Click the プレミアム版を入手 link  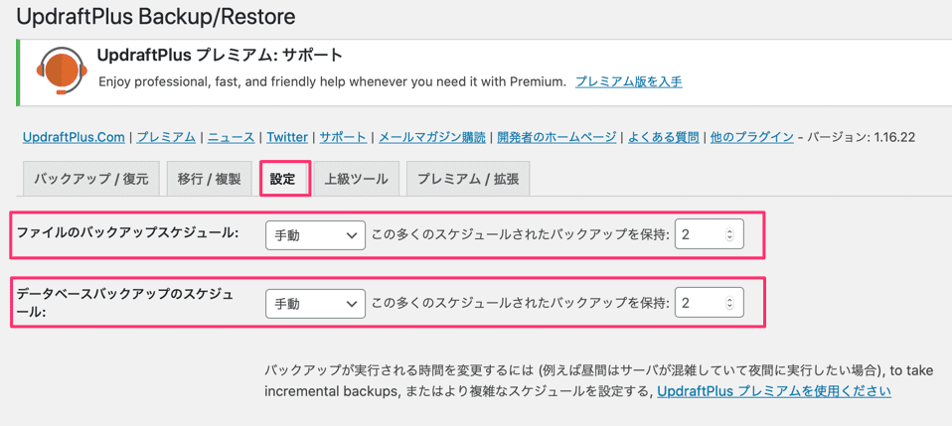pos(628,81)
